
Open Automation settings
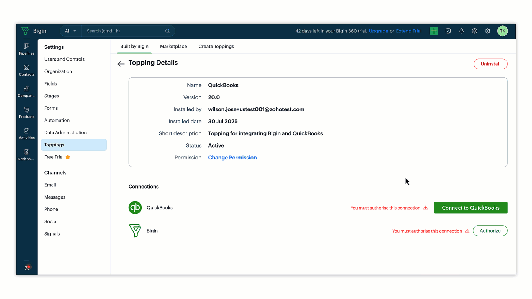click(57, 120)
